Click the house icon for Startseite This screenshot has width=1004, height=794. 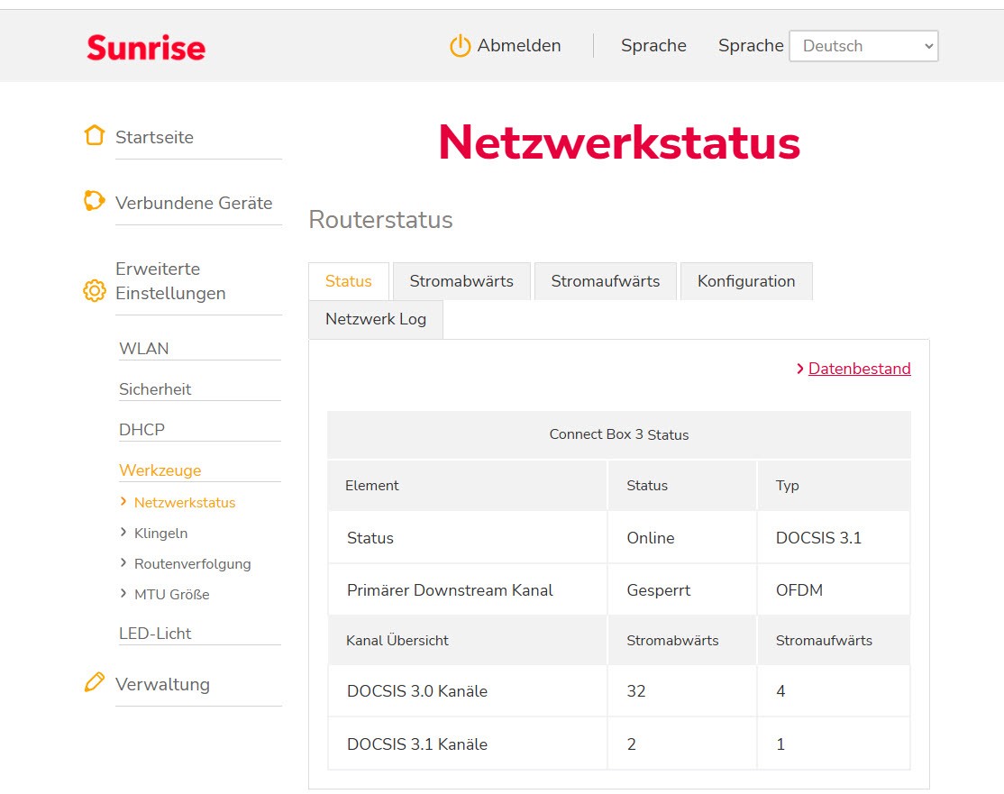[x=95, y=136]
